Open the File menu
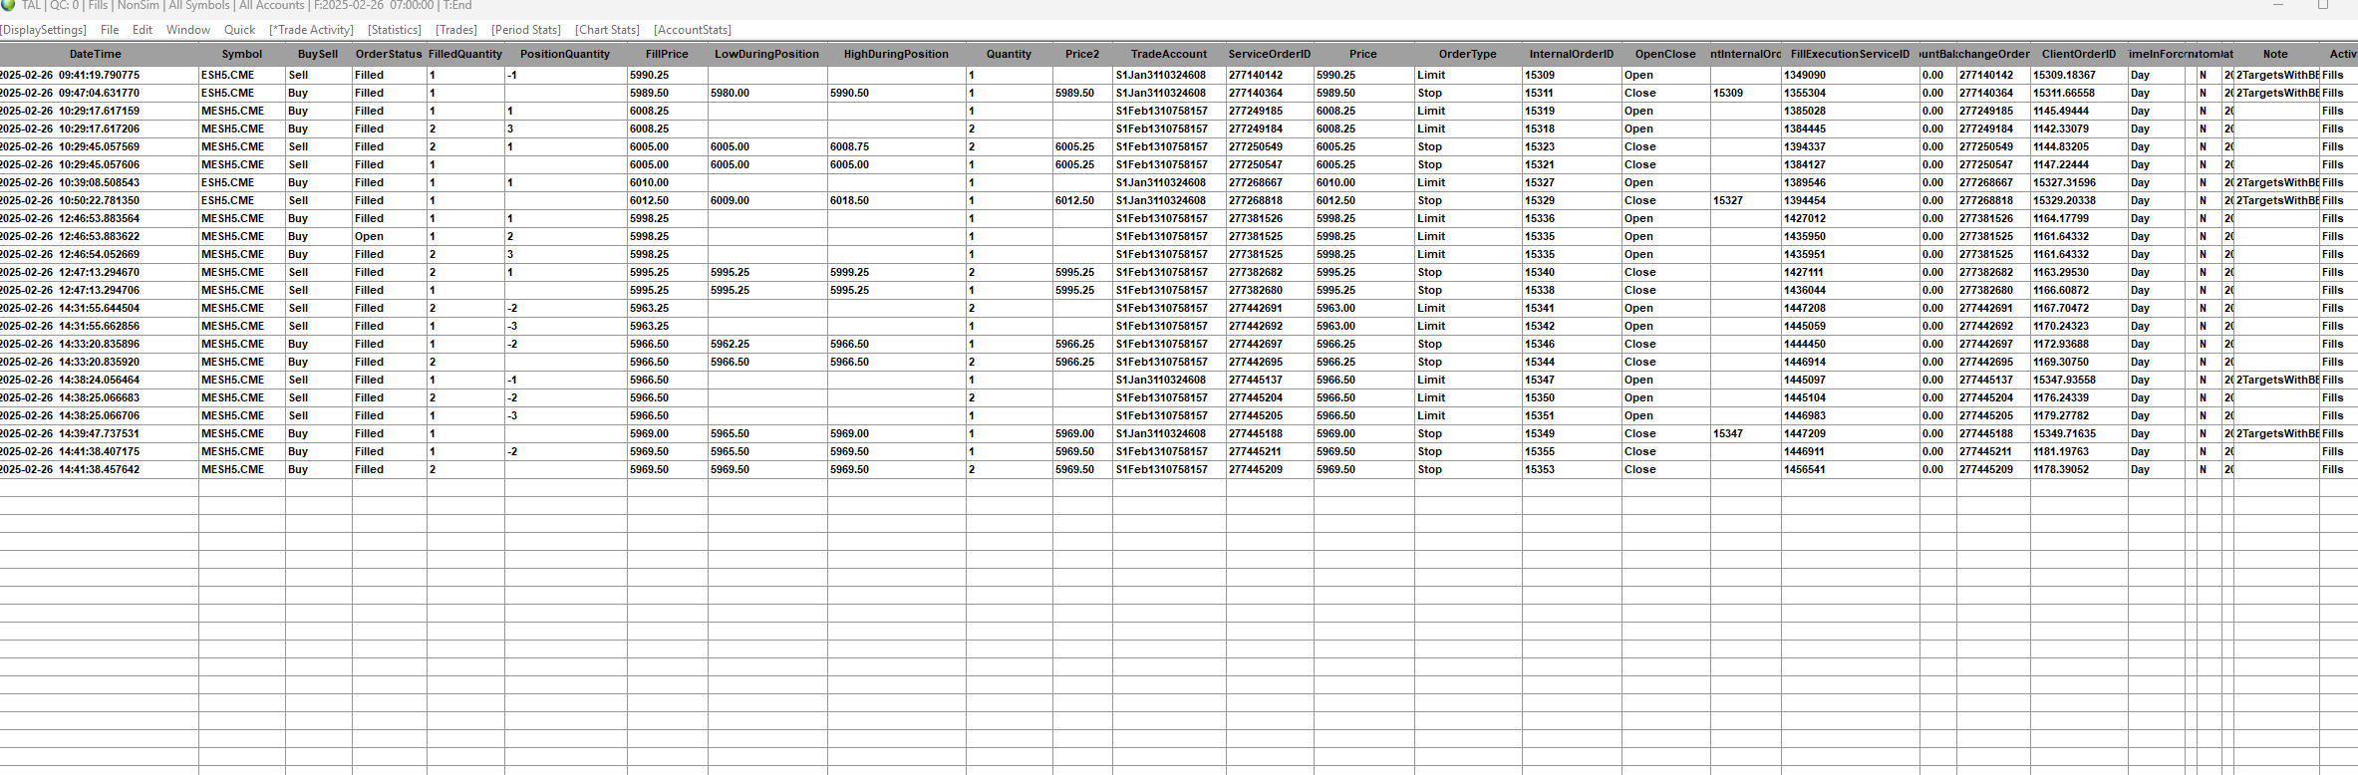 tap(110, 30)
